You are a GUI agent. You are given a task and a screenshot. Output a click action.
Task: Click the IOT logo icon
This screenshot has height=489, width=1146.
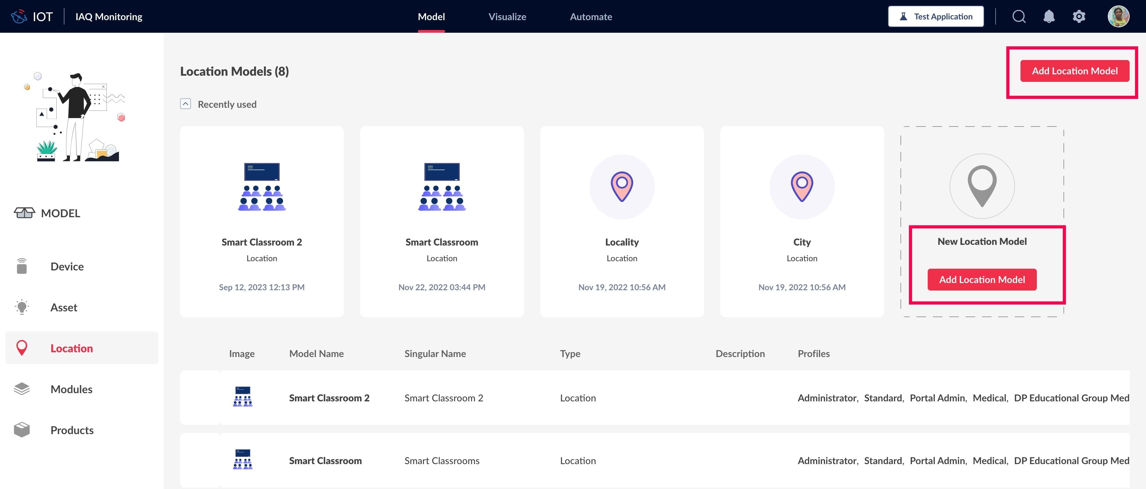pyautogui.click(x=19, y=16)
